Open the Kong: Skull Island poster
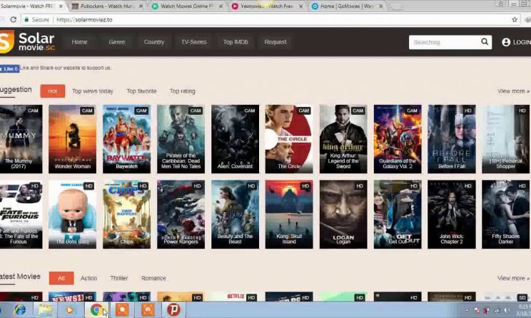 (289, 215)
